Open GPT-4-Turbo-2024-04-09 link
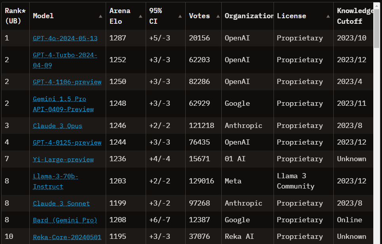Image resolution: width=382 pixels, height=244 pixels. tap(65, 60)
